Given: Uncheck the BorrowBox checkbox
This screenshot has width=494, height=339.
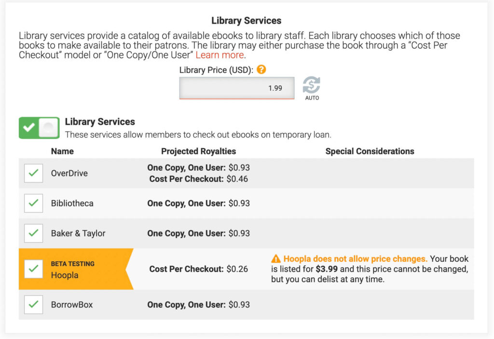Looking at the screenshot, I should coord(33,305).
